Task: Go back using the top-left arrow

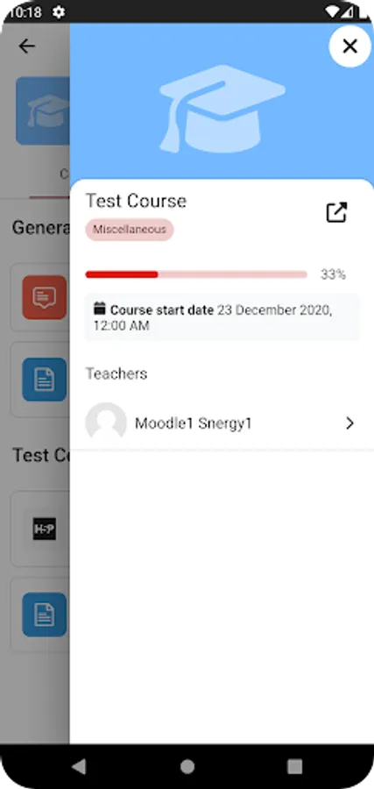Action: coord(26,46)
